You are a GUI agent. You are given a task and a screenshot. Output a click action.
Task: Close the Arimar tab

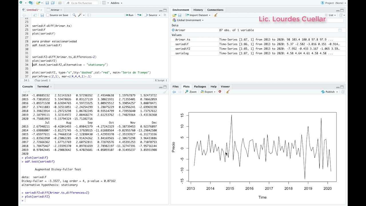tap(61, 10)
